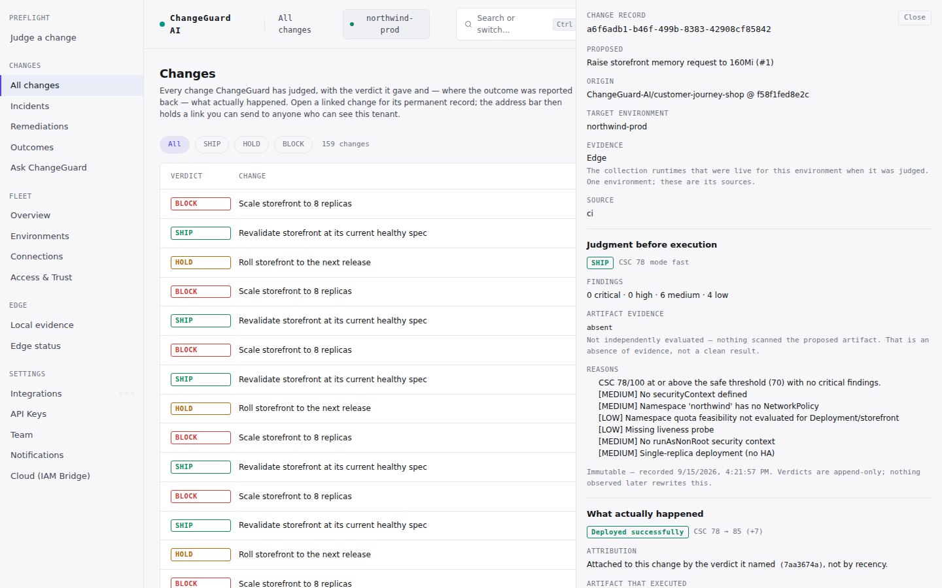Click the Evidence value Edge
The height and width of the screenshot is (588, 942).
point(597,158)
